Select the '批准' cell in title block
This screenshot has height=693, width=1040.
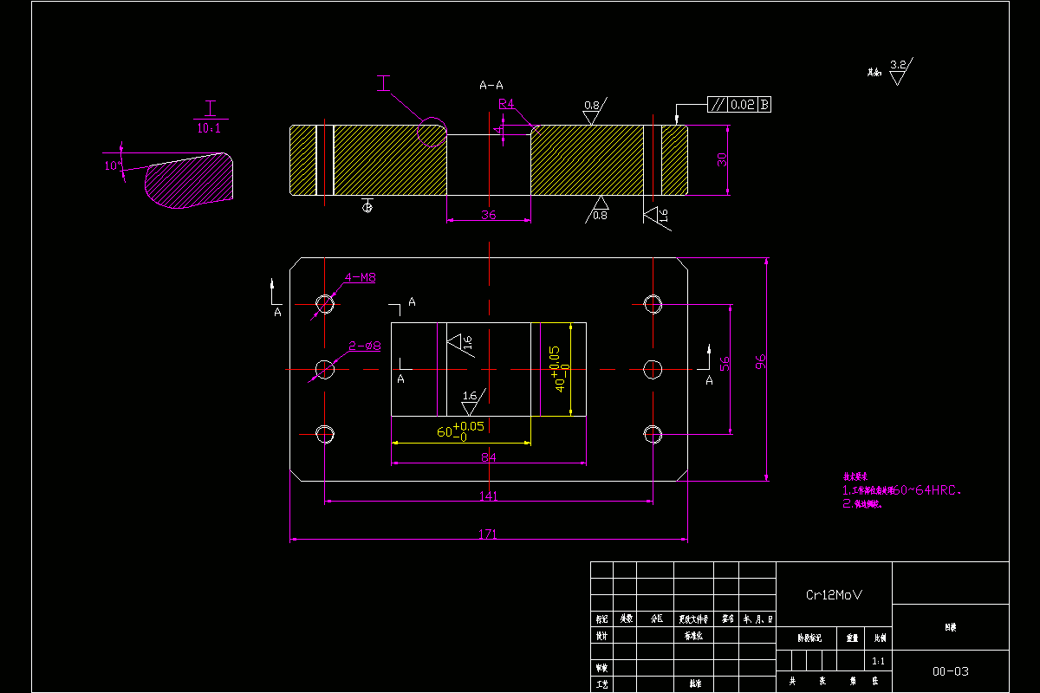click(x=694, y=683)
